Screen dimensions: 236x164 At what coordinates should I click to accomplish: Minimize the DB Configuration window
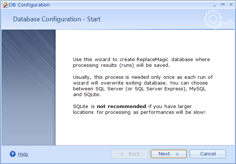tap(215, 5)
